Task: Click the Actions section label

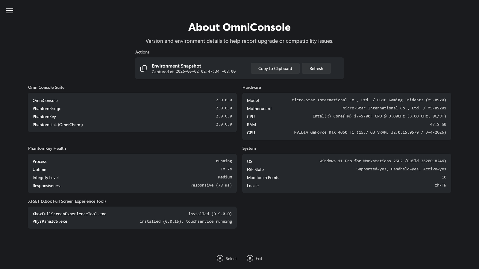Action: (142, 52)
